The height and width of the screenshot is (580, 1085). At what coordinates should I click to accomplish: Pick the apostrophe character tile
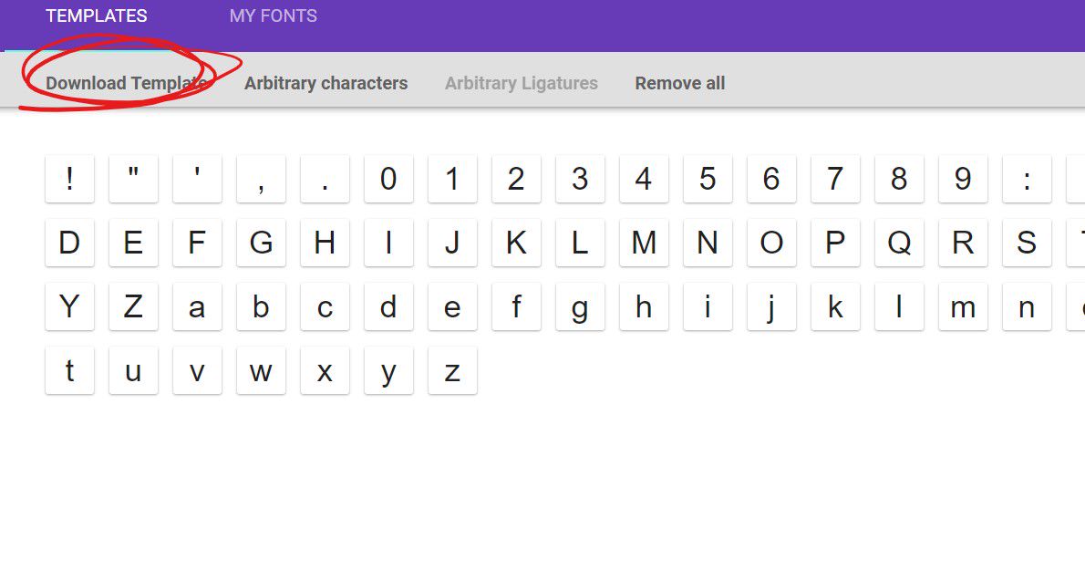click(x=197, y=179)
